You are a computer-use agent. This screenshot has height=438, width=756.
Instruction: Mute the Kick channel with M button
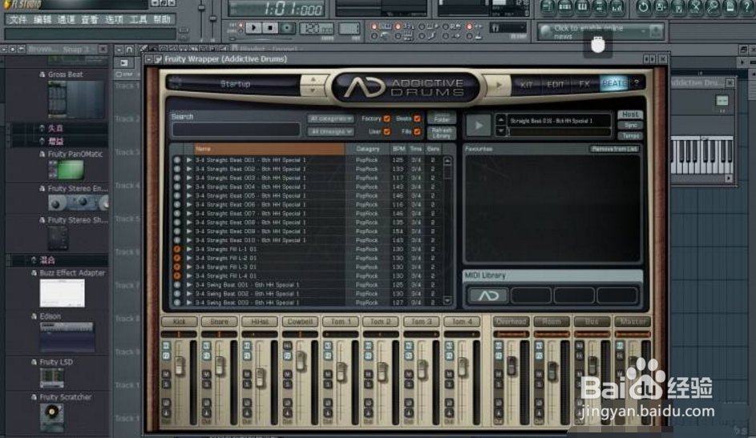click(x=166, y=374)
